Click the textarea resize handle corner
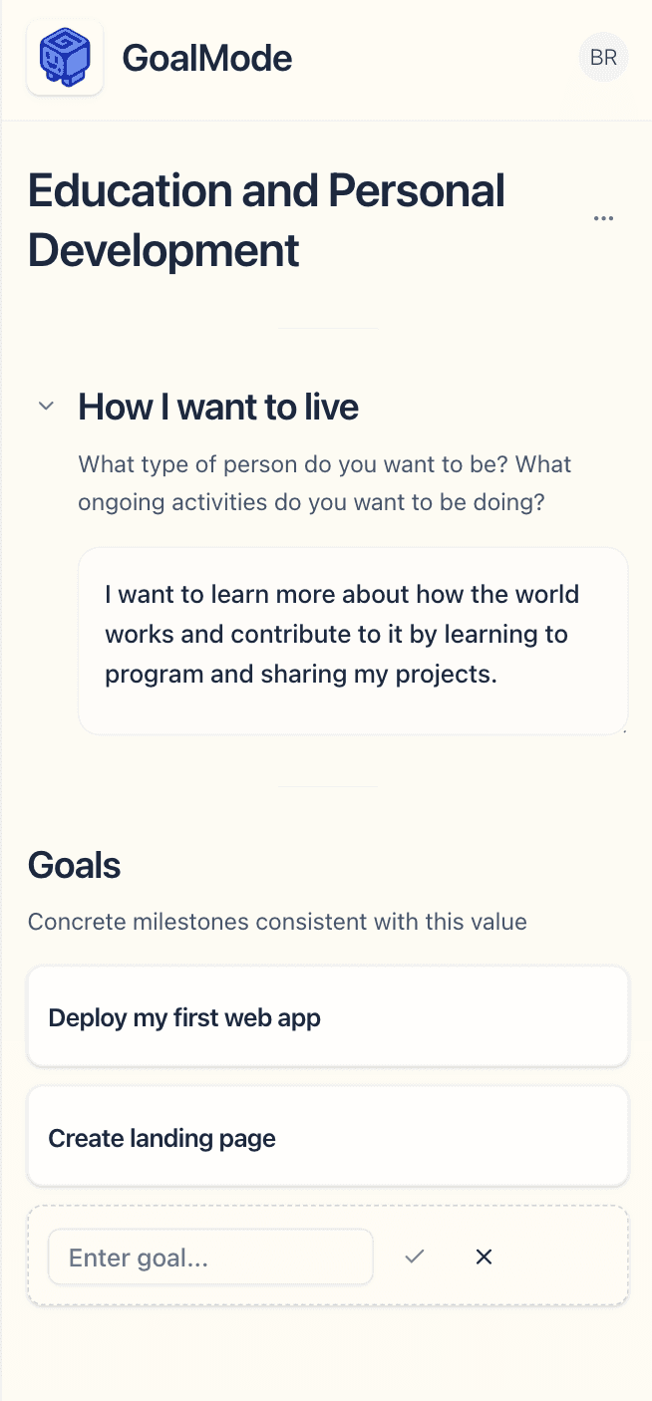Screen dimensions: 652x1401 [x=624, y=731]
